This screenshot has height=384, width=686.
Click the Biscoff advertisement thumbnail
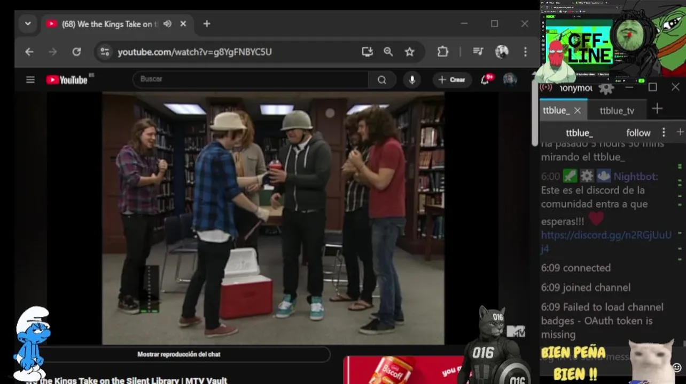tap(403, 370)
